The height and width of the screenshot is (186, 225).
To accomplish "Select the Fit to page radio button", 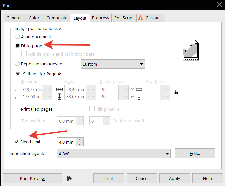I will (x=17, y=46).
